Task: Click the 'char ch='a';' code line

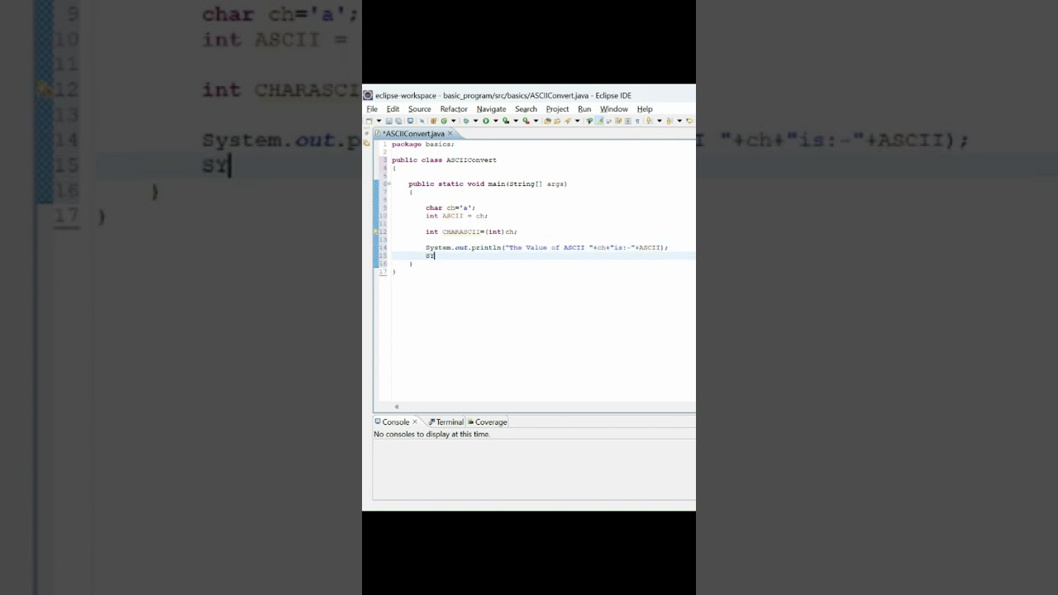Action: [x=450, y=208]
